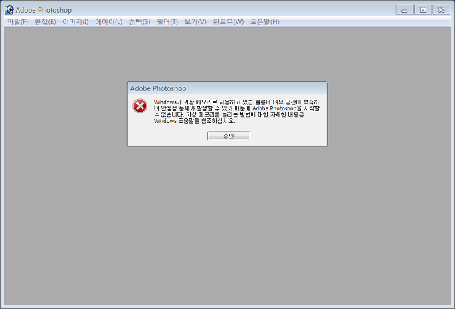
Task: Close the Adobe Photoshop window
Action: coord(442,10)
